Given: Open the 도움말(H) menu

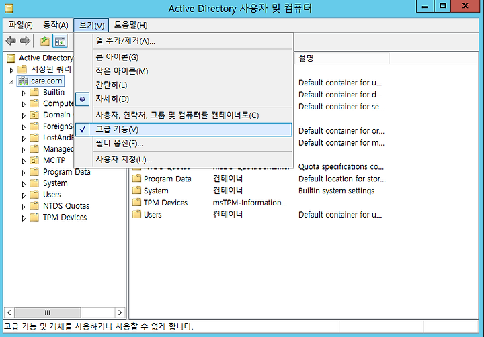Looking at the screenshot, I should click(130, 25).
